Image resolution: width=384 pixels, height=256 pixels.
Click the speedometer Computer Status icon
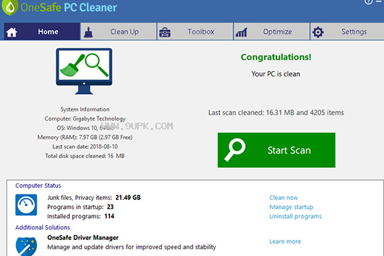pos(26,205)
